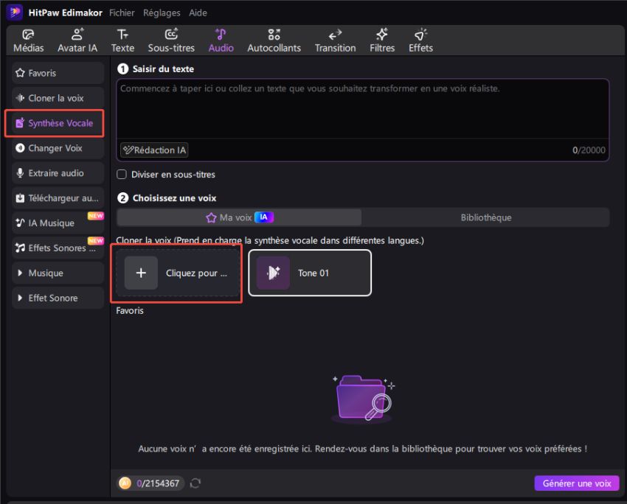Click the plus icon to clone voice

[141, 273]
